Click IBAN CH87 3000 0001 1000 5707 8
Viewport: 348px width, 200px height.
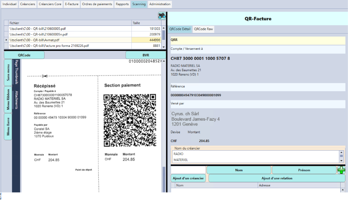point(200,58)
